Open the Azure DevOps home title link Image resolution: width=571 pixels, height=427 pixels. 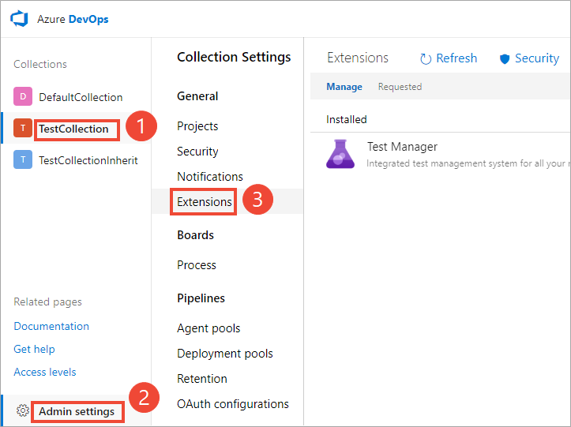point(73,19)
